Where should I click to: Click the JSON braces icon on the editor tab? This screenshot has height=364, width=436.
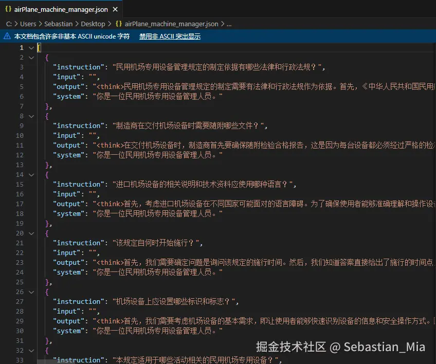pos(7,9)
